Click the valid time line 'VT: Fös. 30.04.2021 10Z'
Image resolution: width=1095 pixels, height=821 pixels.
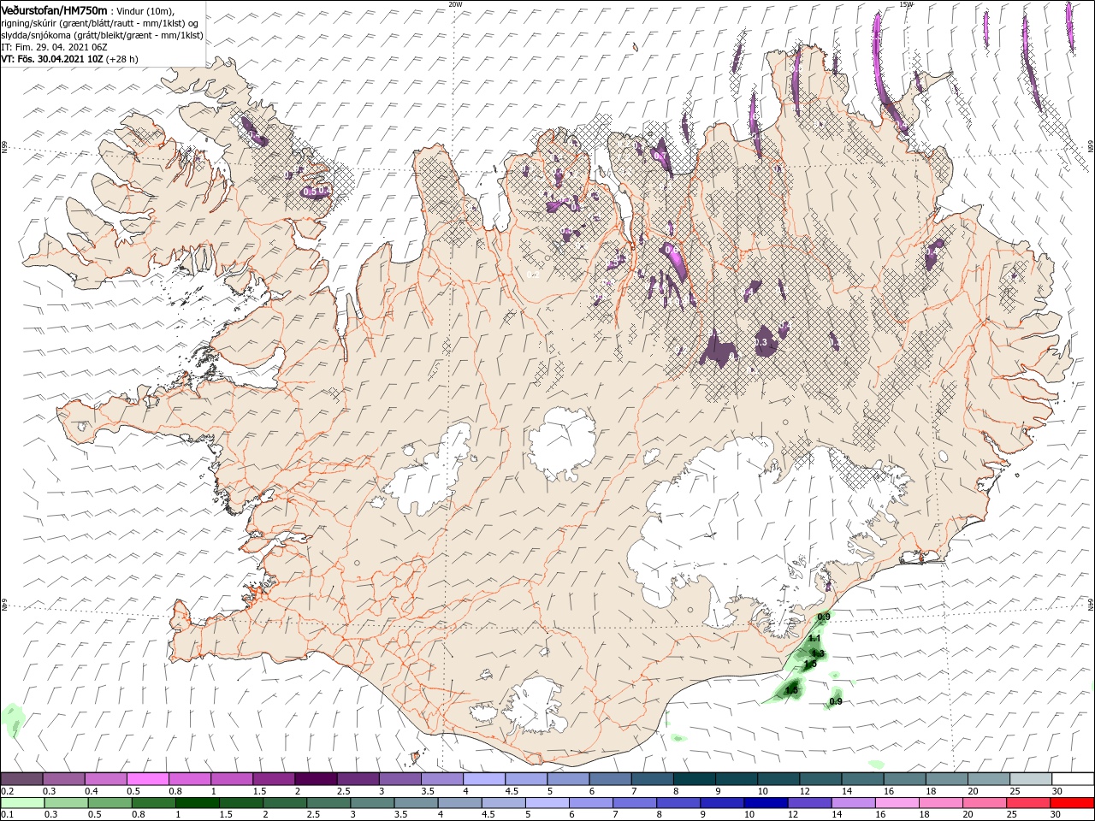click(x=51, y=59)
